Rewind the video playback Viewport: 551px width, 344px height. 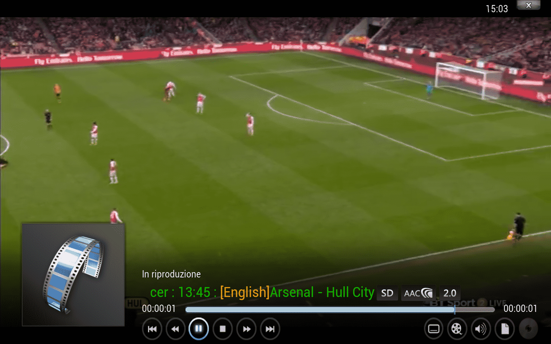coord(175,329)
